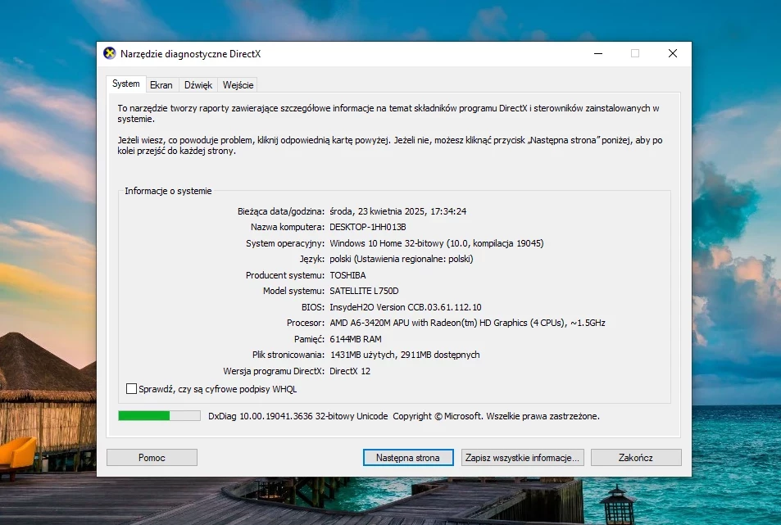Click the Zakończ button
The height and width of the screenshot is (525, 781).
click(x=636, y=457)
